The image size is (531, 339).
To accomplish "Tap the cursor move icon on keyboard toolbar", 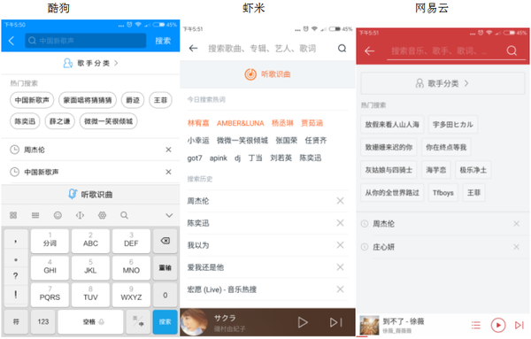I will [x=80, y=215].
